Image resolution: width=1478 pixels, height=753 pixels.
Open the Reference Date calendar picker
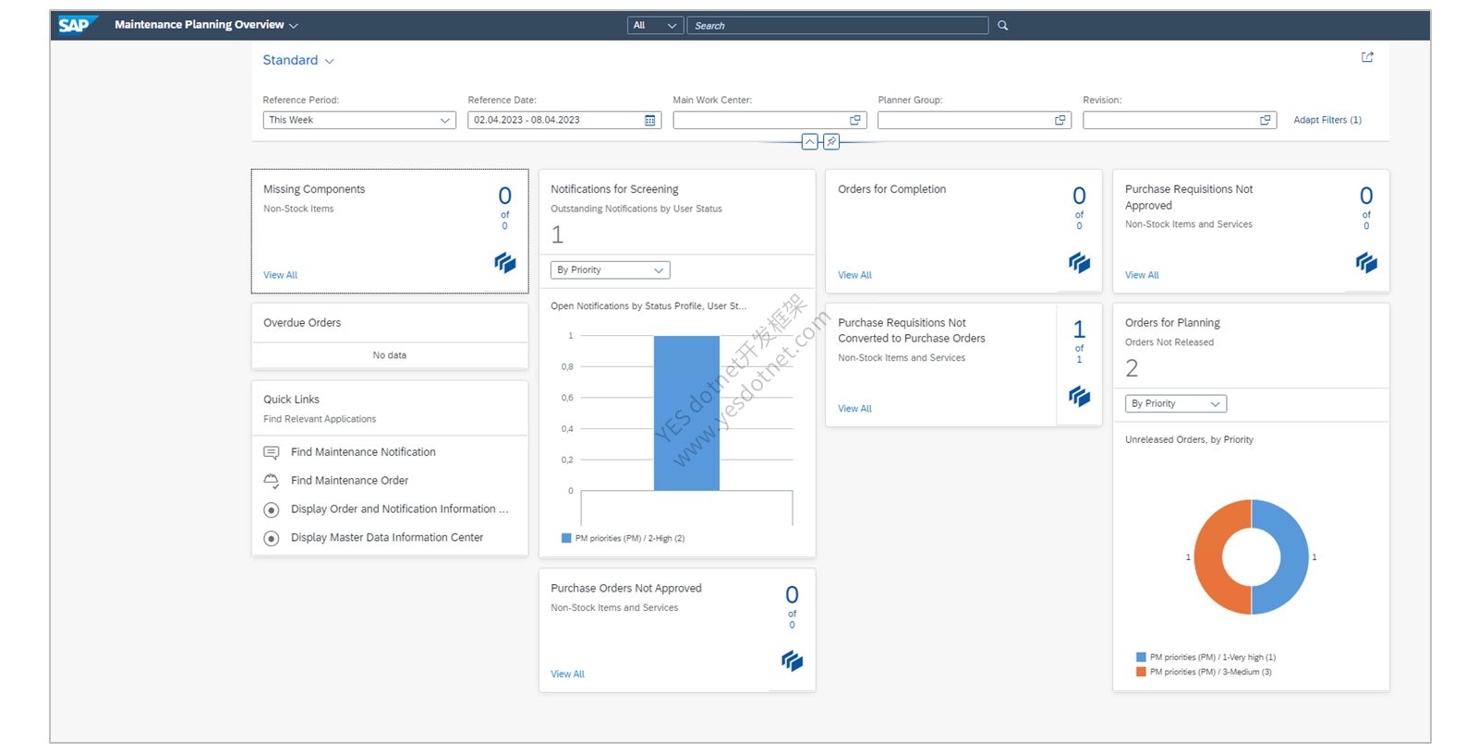tap(650, 120)
